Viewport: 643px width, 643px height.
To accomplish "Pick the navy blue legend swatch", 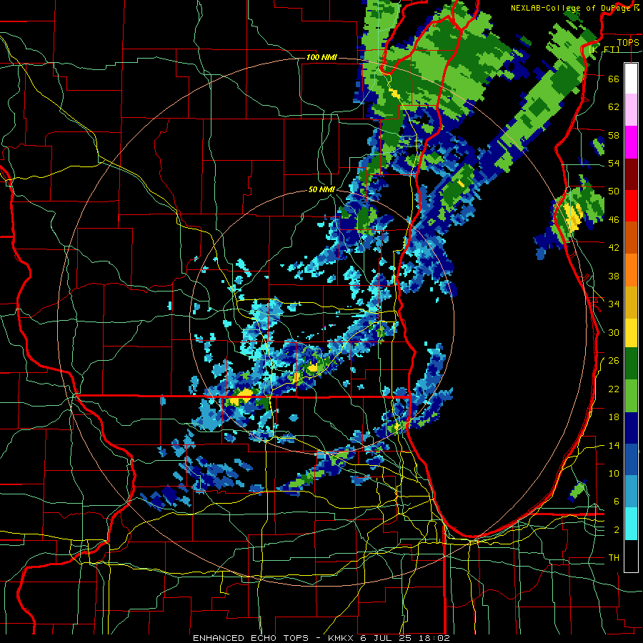I will [x=631, y=428].
